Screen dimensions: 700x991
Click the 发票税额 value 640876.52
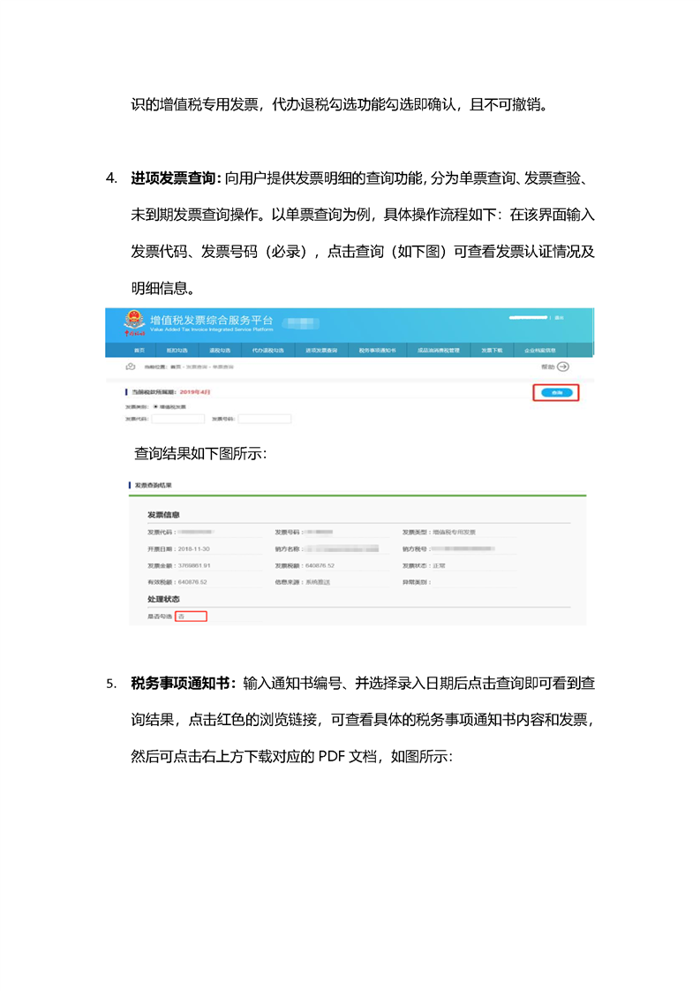coord(320,565)
